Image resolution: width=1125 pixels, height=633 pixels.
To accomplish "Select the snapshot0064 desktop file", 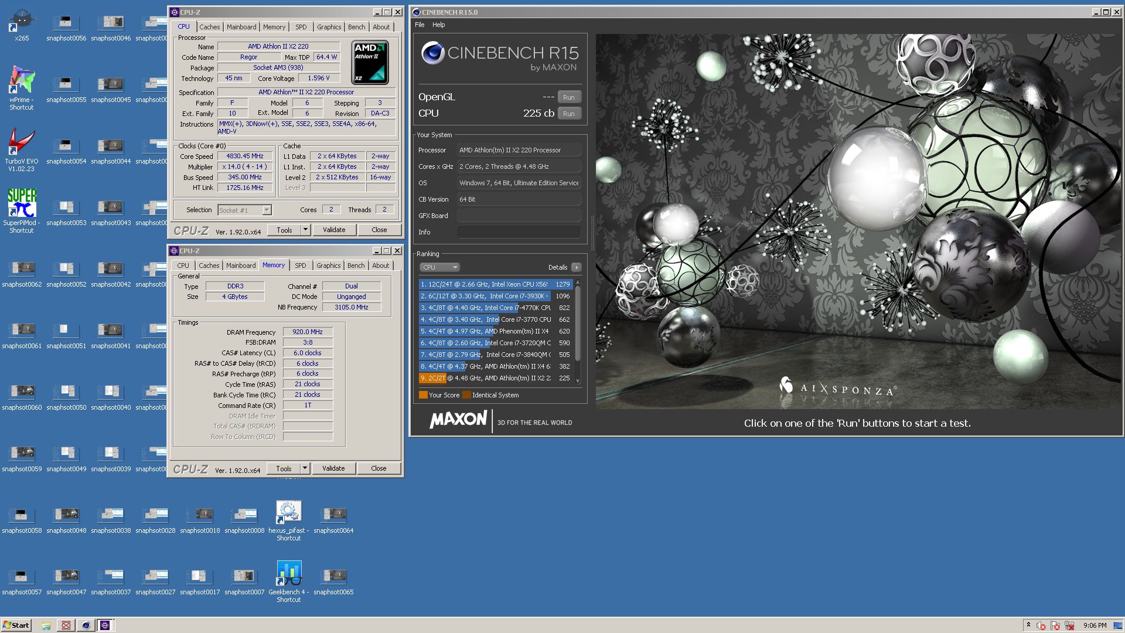I will (x=333, y=520).
